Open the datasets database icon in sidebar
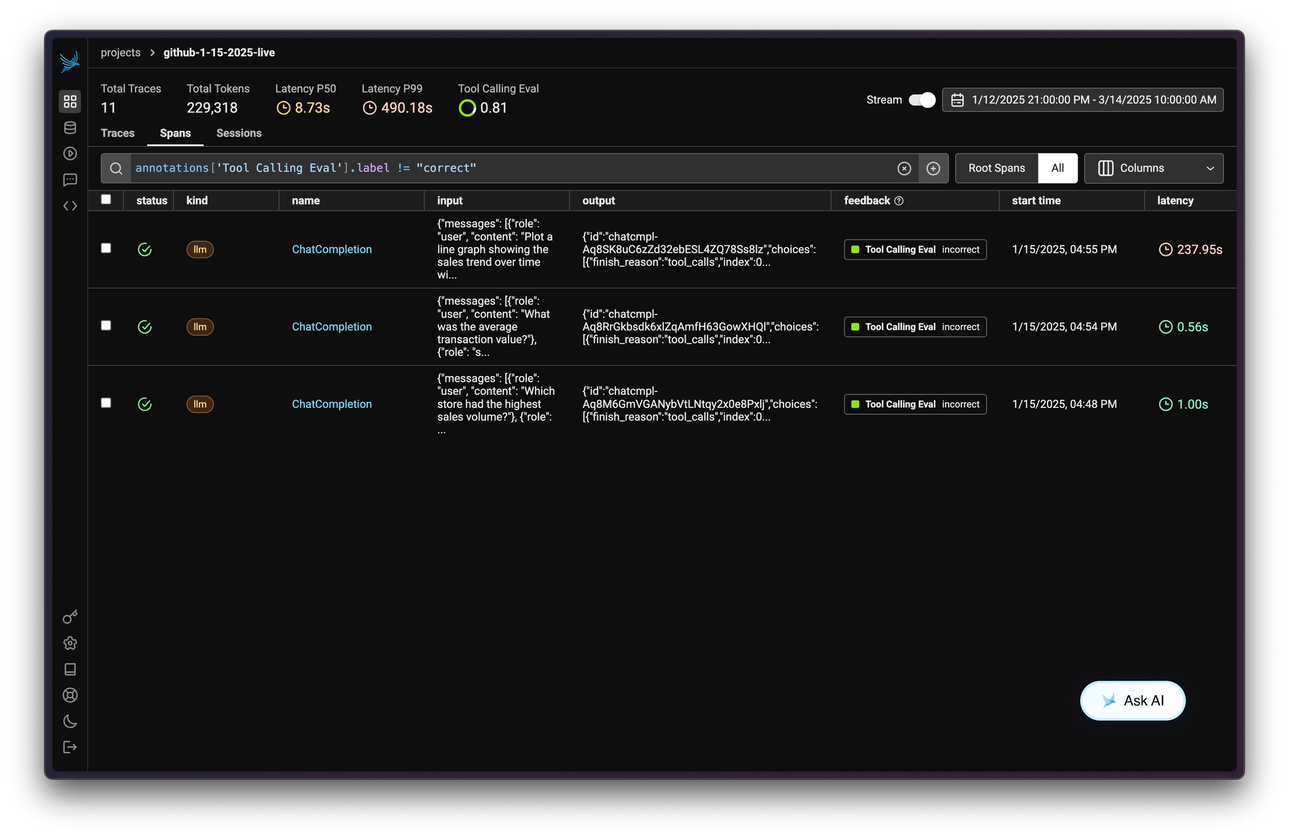The height and width of the screenshot is (838, 1289). click(x=70, y=128)
